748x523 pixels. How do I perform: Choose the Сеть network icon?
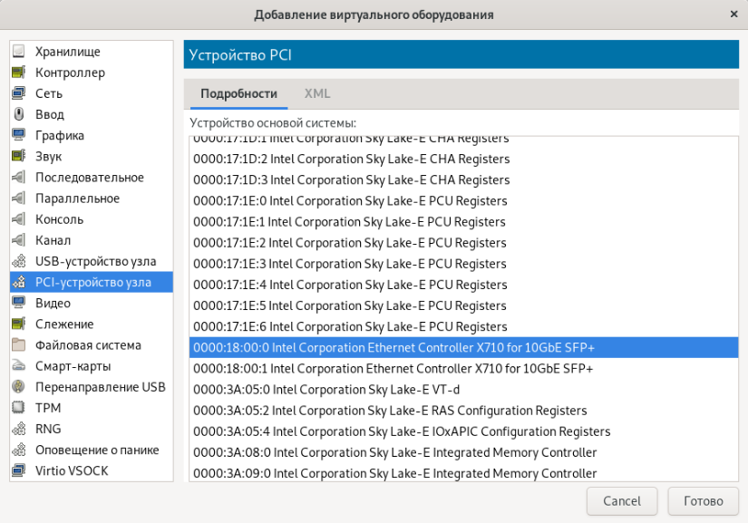18,93
